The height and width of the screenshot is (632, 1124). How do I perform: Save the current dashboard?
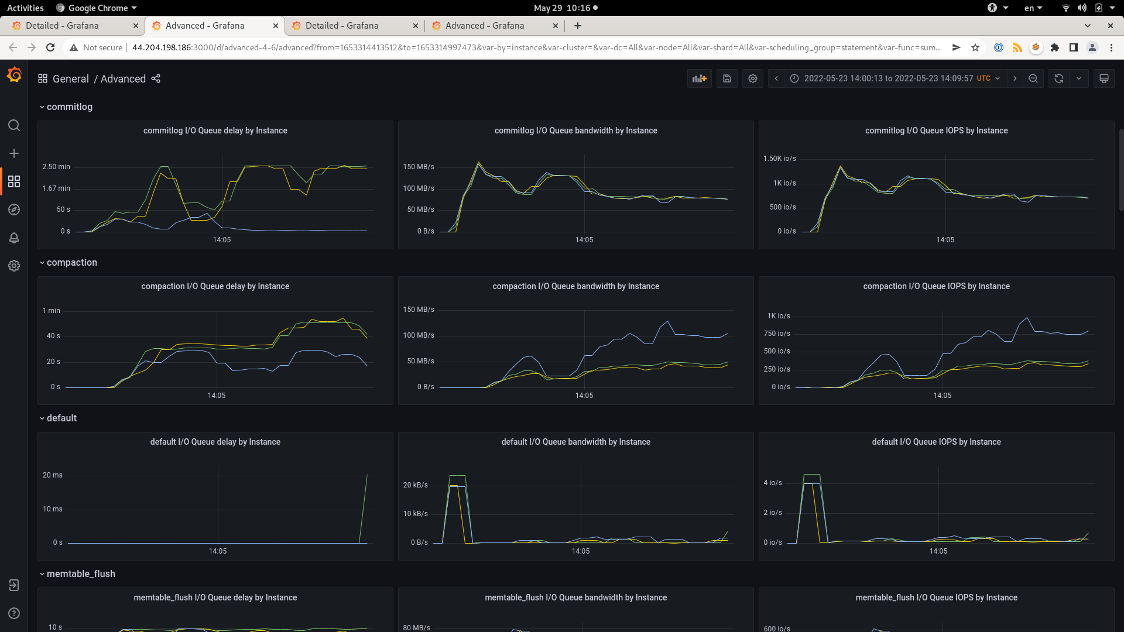pyautogui.click(x=727, y=78)
